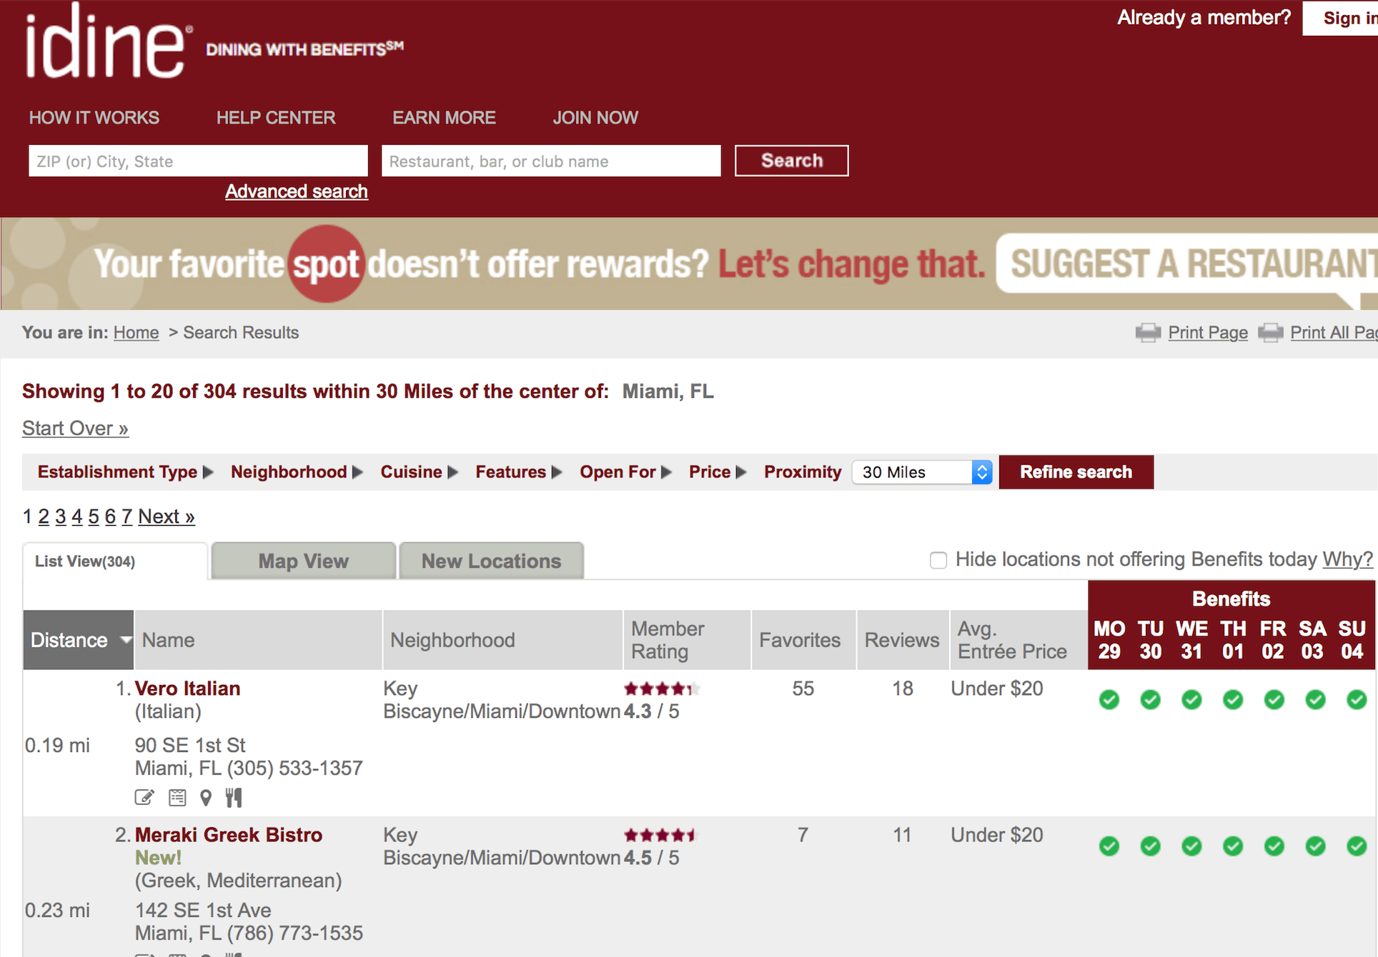Click the Refine search button
The image size is (1378, 957).
coord(1076,472)
